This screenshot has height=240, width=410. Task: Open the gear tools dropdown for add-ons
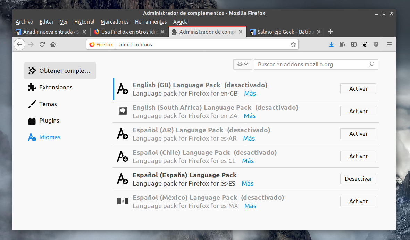pos(242,64)
